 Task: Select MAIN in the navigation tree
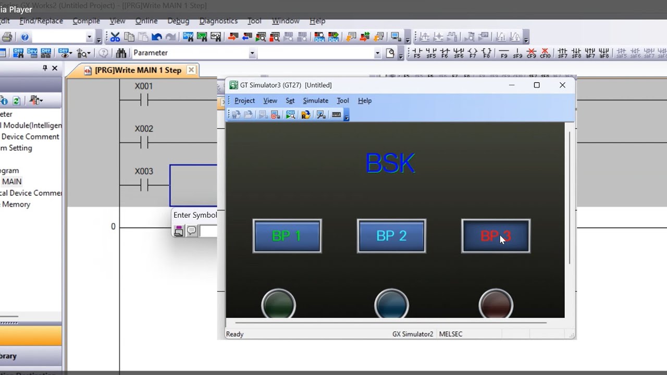click(11, 182)
